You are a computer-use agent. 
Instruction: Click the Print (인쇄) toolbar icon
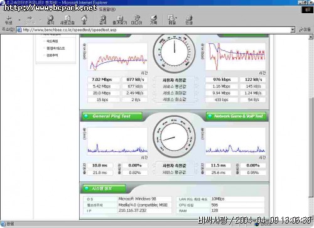pos(189,20)
